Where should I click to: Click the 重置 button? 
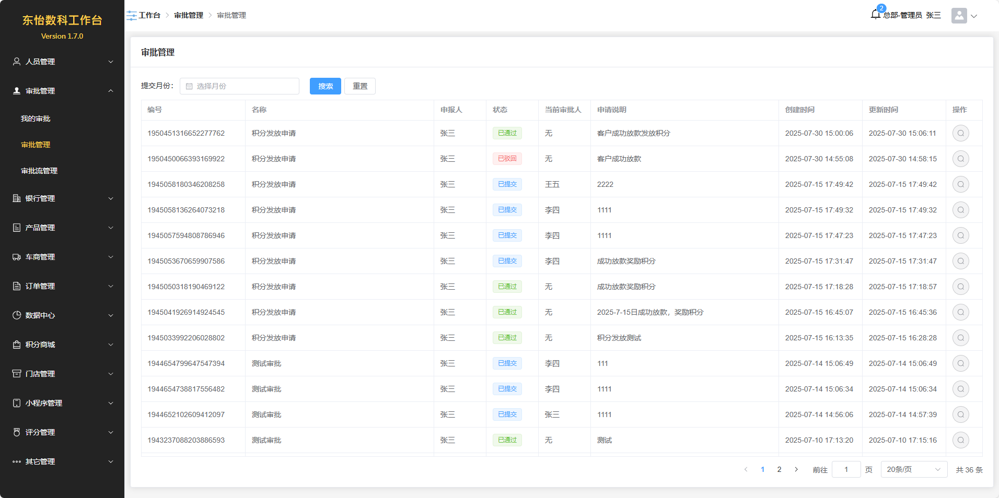pos(359,86)
